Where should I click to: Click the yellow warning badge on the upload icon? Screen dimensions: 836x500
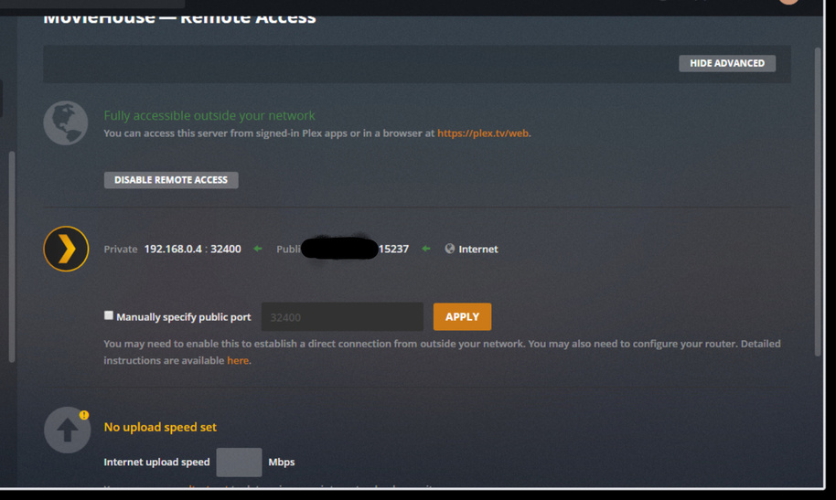point(84,415)
